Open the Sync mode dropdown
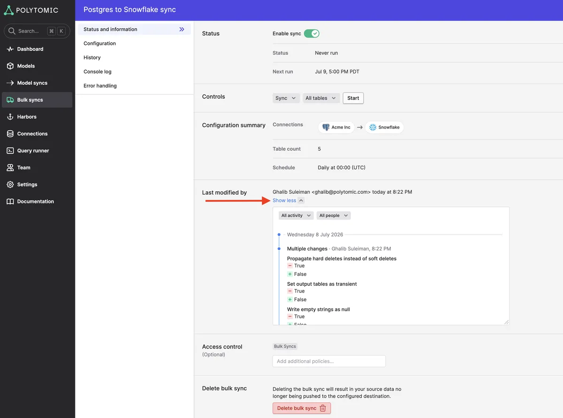 click(286, 98)
